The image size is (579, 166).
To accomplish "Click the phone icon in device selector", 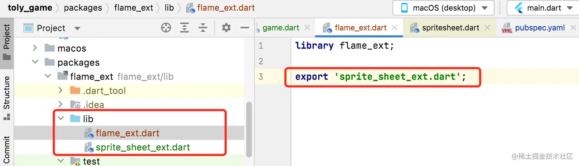I will click(404, 8).
